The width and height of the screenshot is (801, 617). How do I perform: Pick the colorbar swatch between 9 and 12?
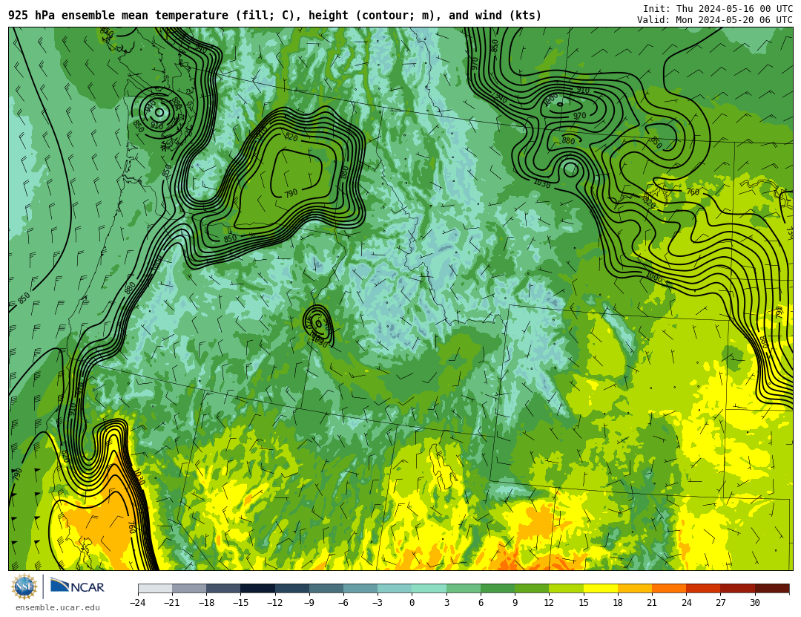click(x=532, y=588)
